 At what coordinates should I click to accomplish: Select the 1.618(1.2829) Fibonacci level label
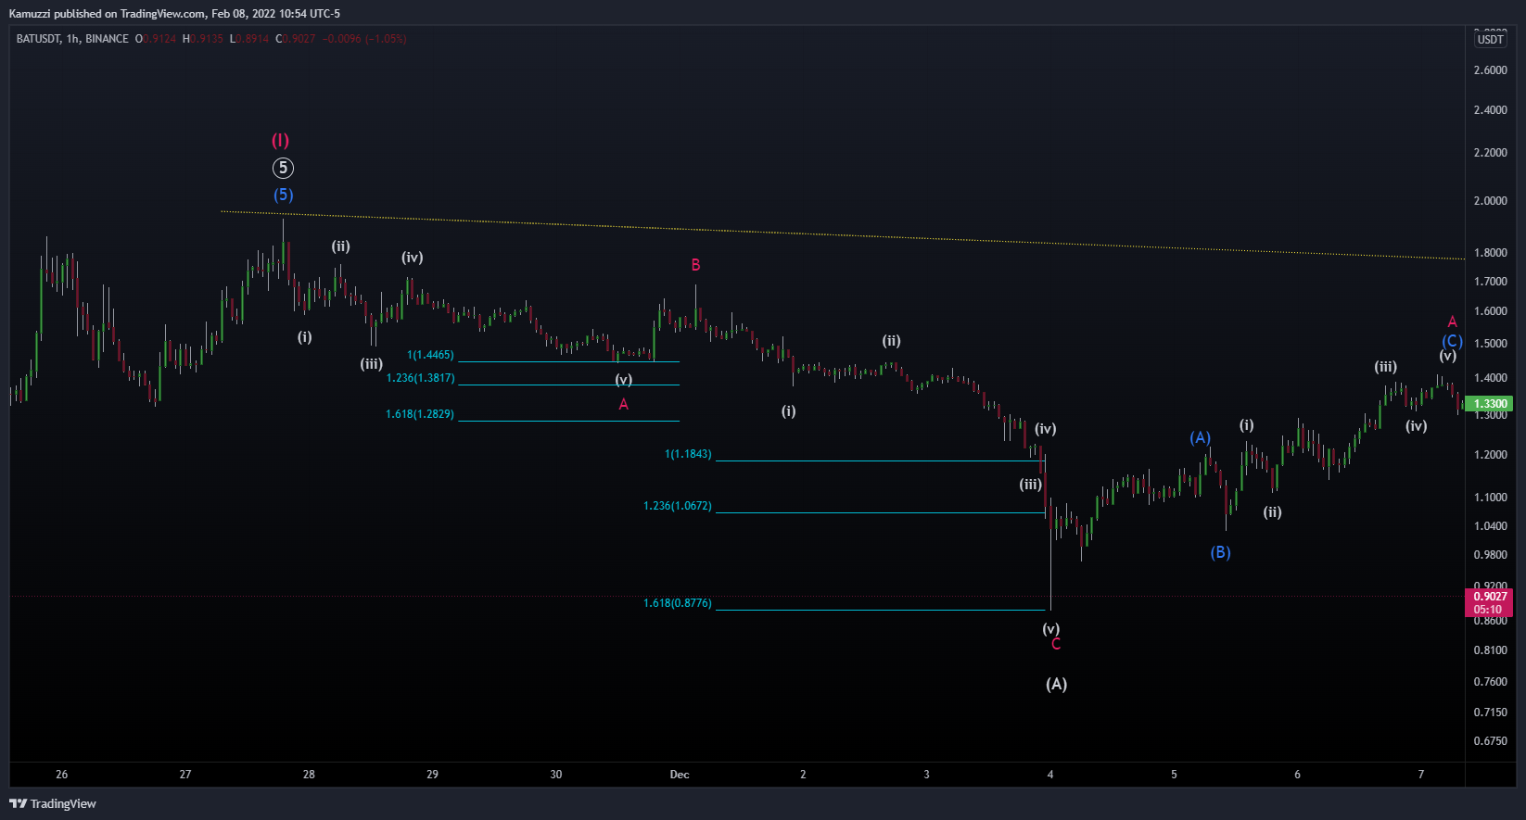[420, 414]
